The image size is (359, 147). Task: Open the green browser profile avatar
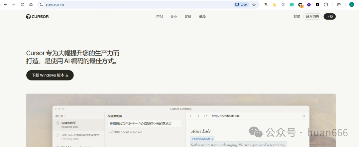click(x=351, y=5)
